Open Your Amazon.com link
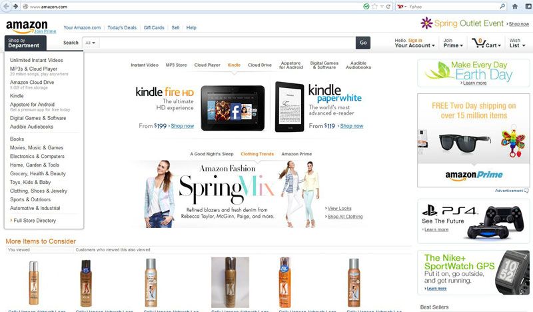This screenshot has width=533, height=312. (82, 27)
